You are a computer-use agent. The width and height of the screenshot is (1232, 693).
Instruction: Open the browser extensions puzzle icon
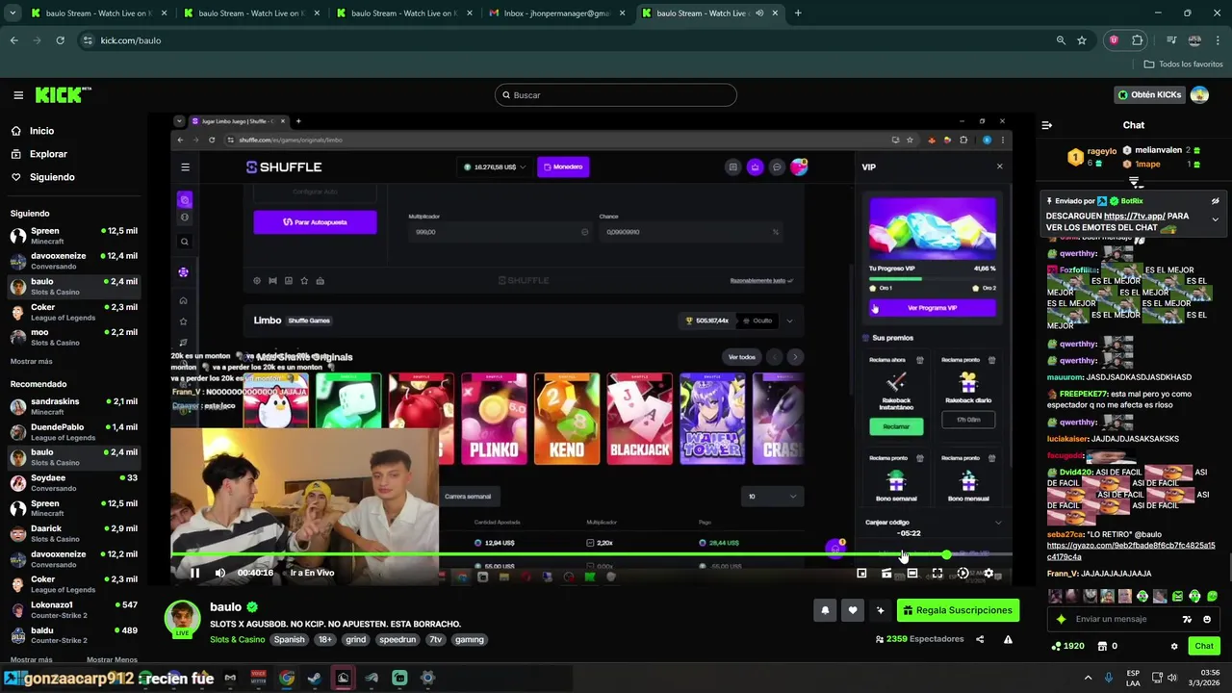[1138, 40]
